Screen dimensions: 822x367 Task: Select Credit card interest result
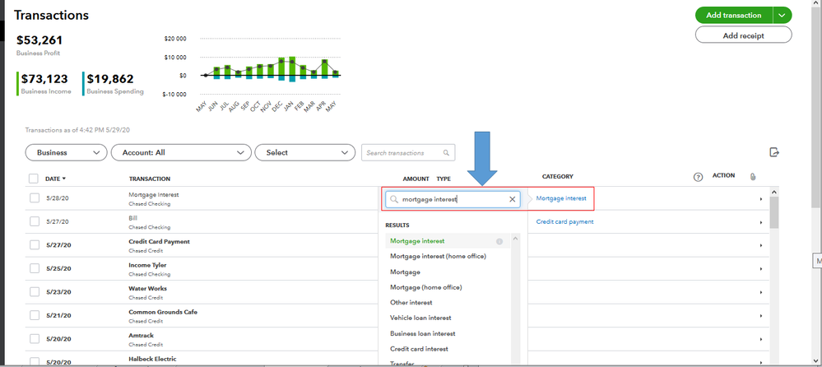coord(420,349)
